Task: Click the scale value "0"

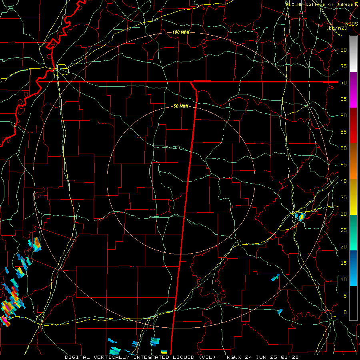Action: (345, 312)
